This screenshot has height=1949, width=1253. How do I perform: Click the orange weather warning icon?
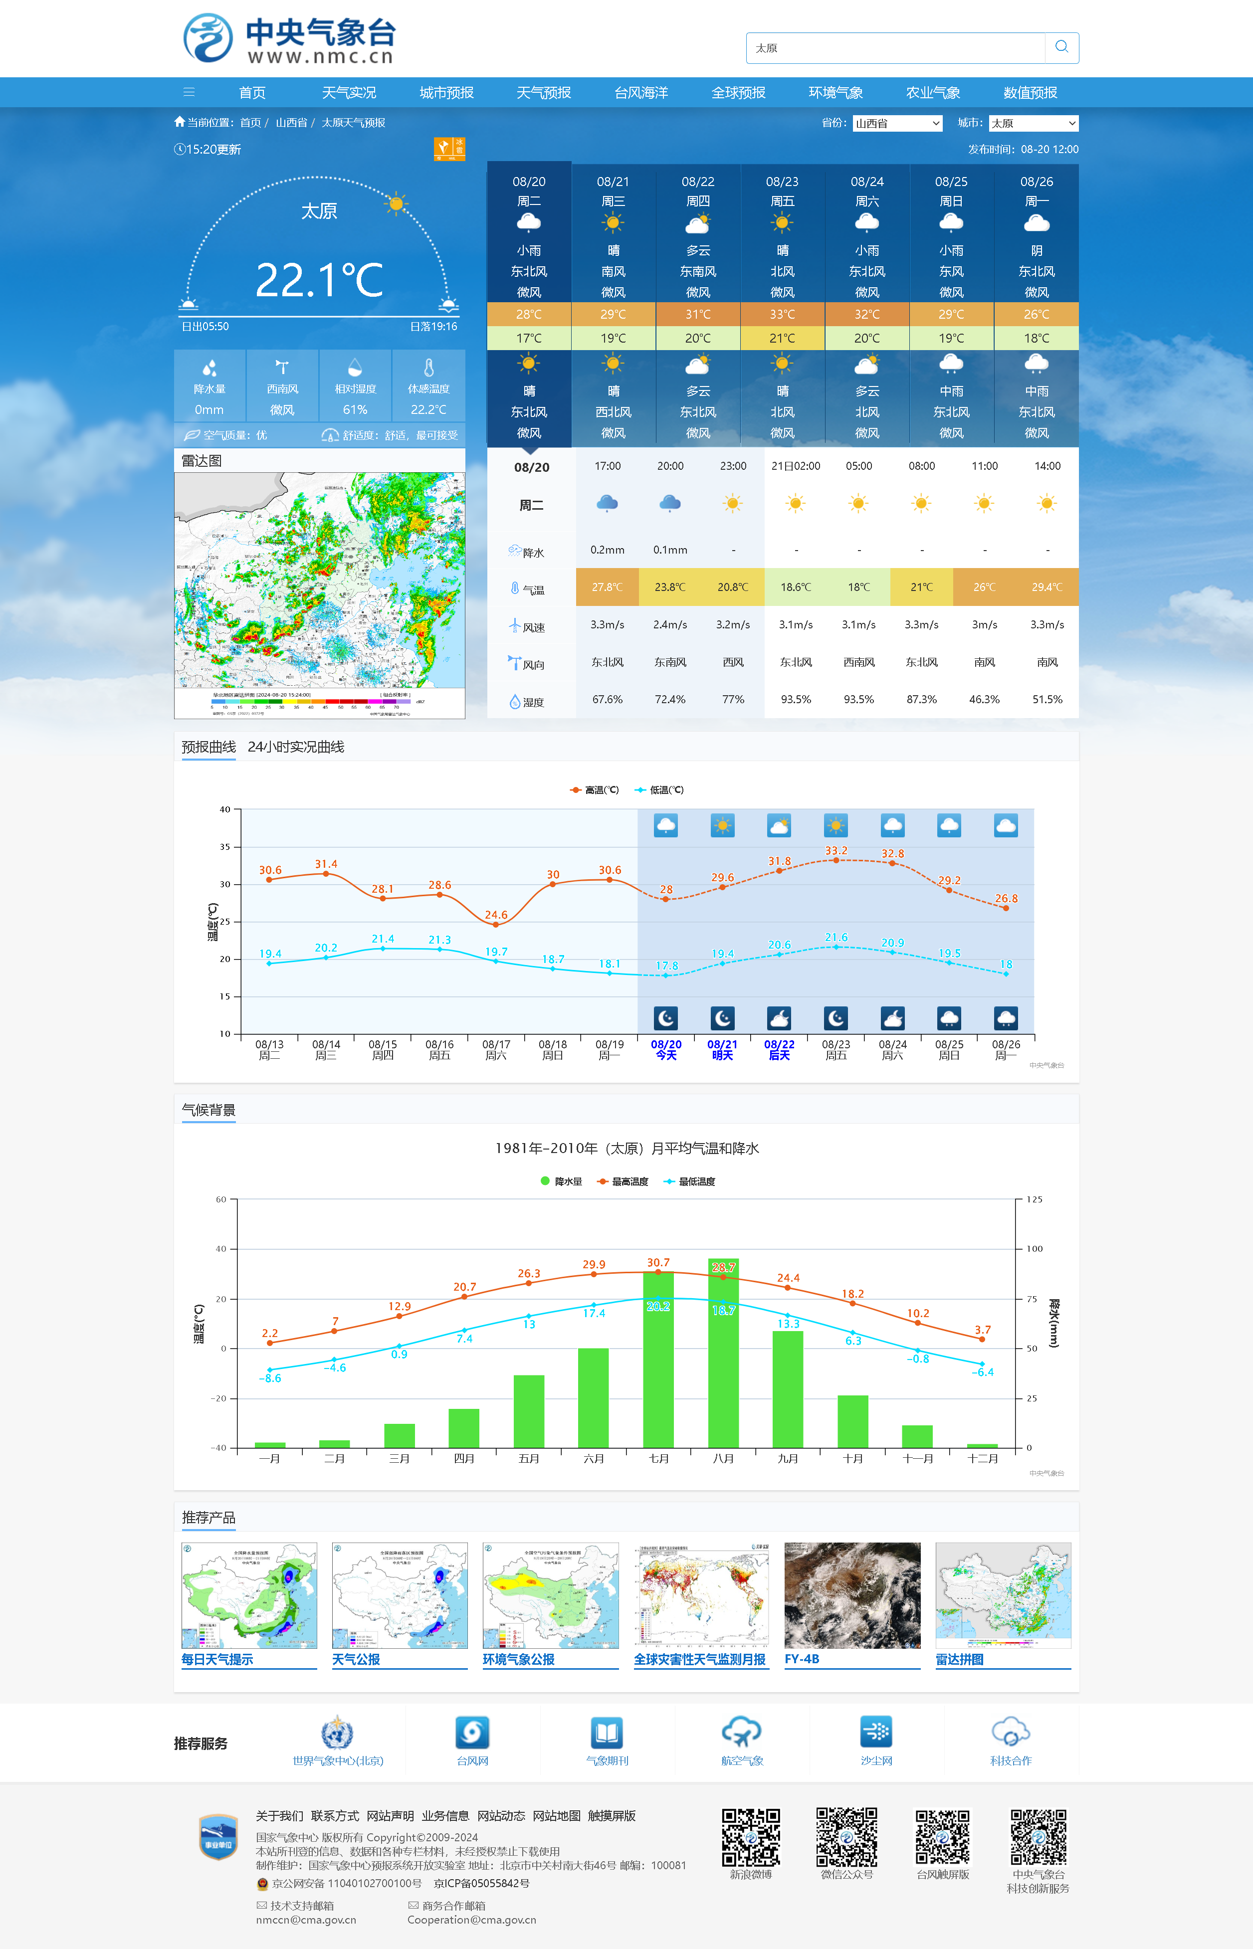(449, 149)
